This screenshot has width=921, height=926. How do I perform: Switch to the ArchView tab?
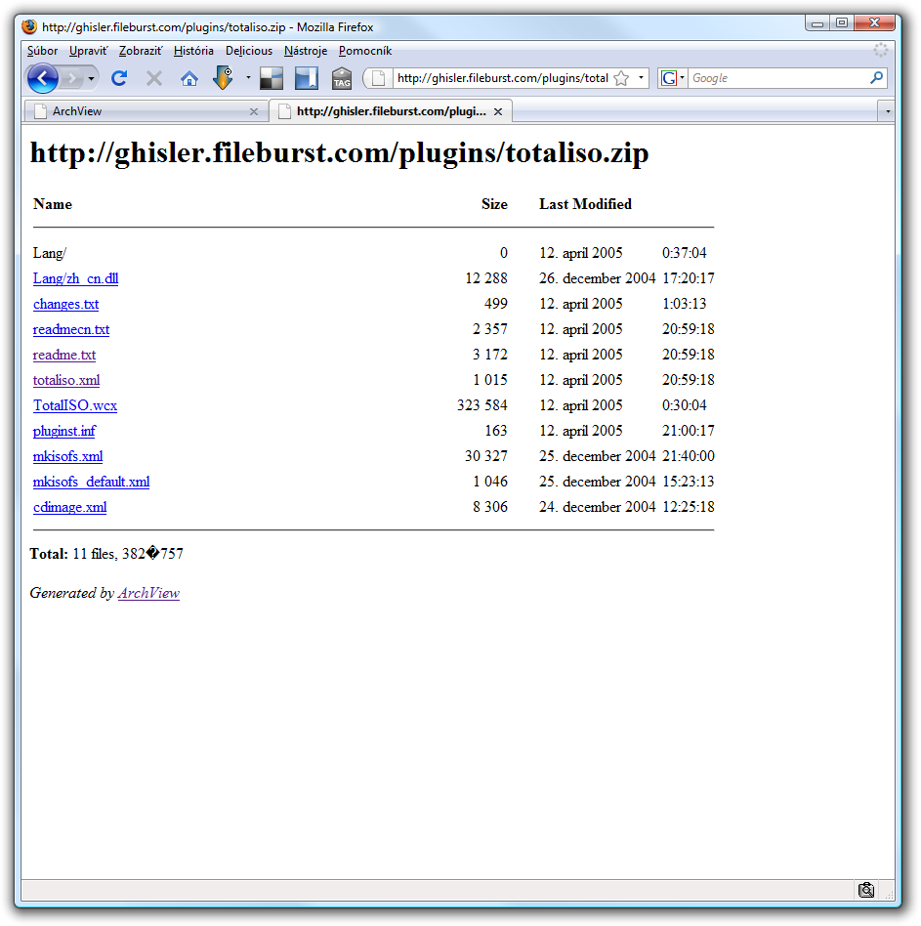point(145,111)
